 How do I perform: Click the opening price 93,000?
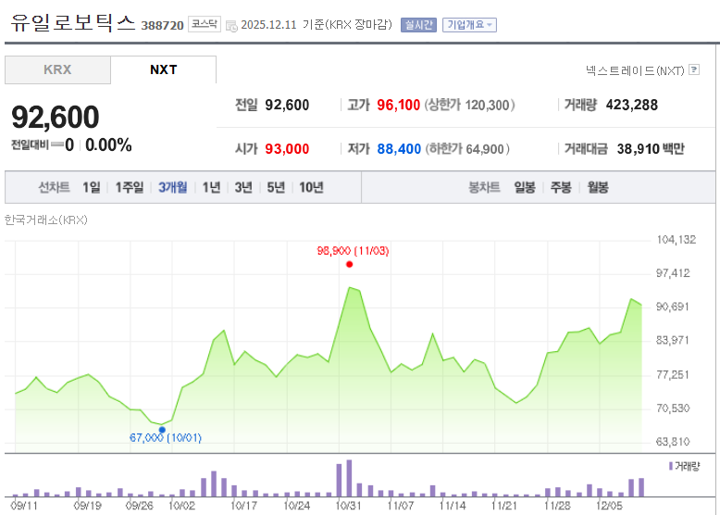click(287, 149)
